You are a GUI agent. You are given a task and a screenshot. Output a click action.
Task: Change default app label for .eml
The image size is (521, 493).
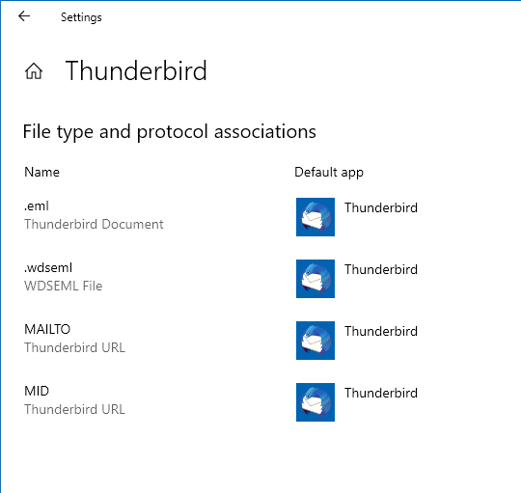[381, 207]
